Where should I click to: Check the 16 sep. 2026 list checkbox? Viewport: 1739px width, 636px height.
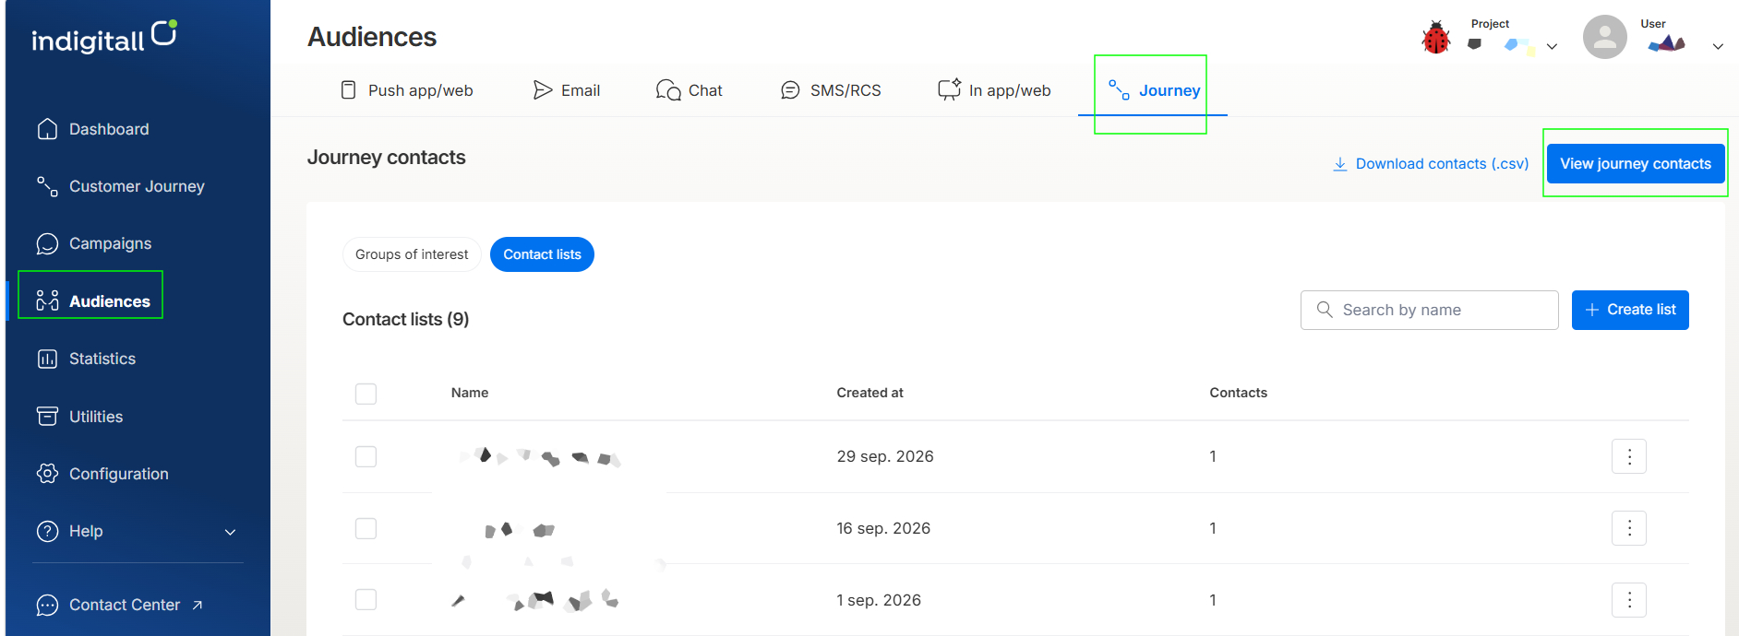(x=366, y=528)
